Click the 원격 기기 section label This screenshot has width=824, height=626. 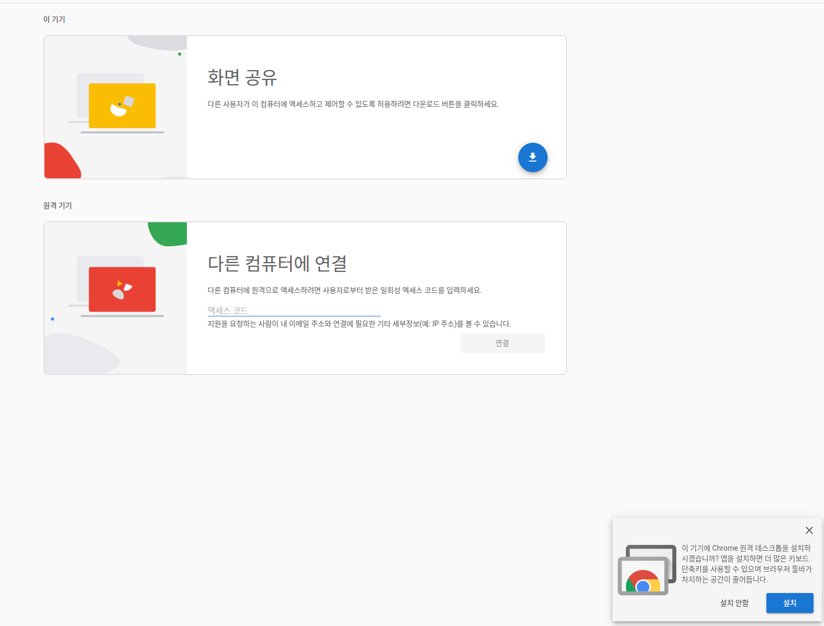click(57, 206)
